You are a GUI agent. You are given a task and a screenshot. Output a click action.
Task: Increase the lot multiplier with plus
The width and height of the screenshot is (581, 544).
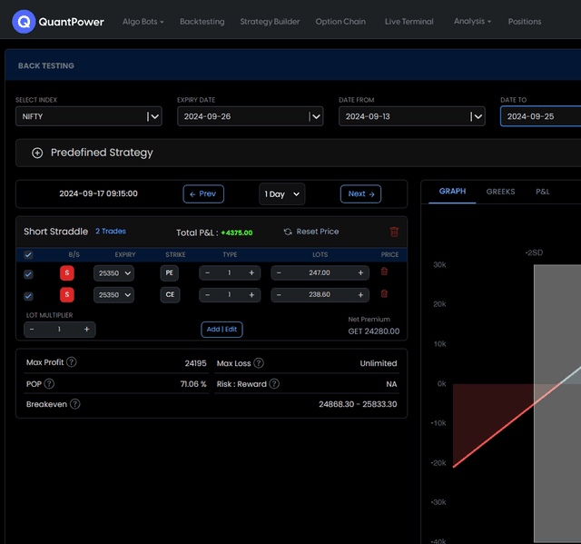tap(87, 330)
